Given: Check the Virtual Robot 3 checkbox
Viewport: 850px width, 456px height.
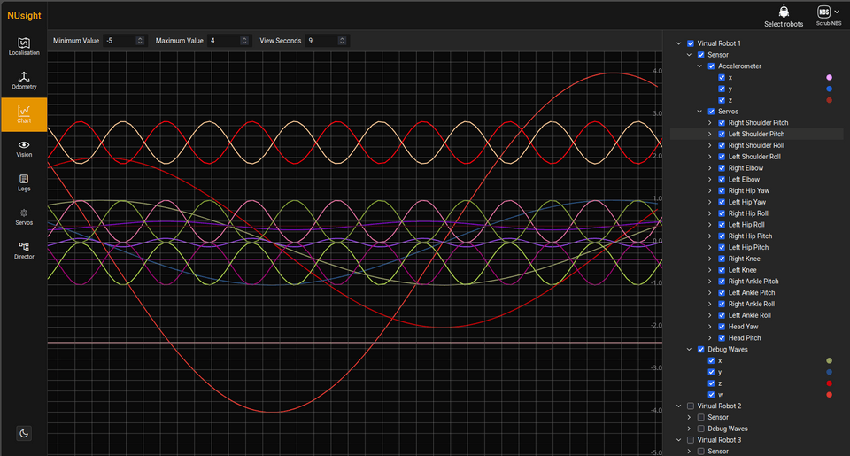Looking at the screenshot, I should click(x=690, y=440).
